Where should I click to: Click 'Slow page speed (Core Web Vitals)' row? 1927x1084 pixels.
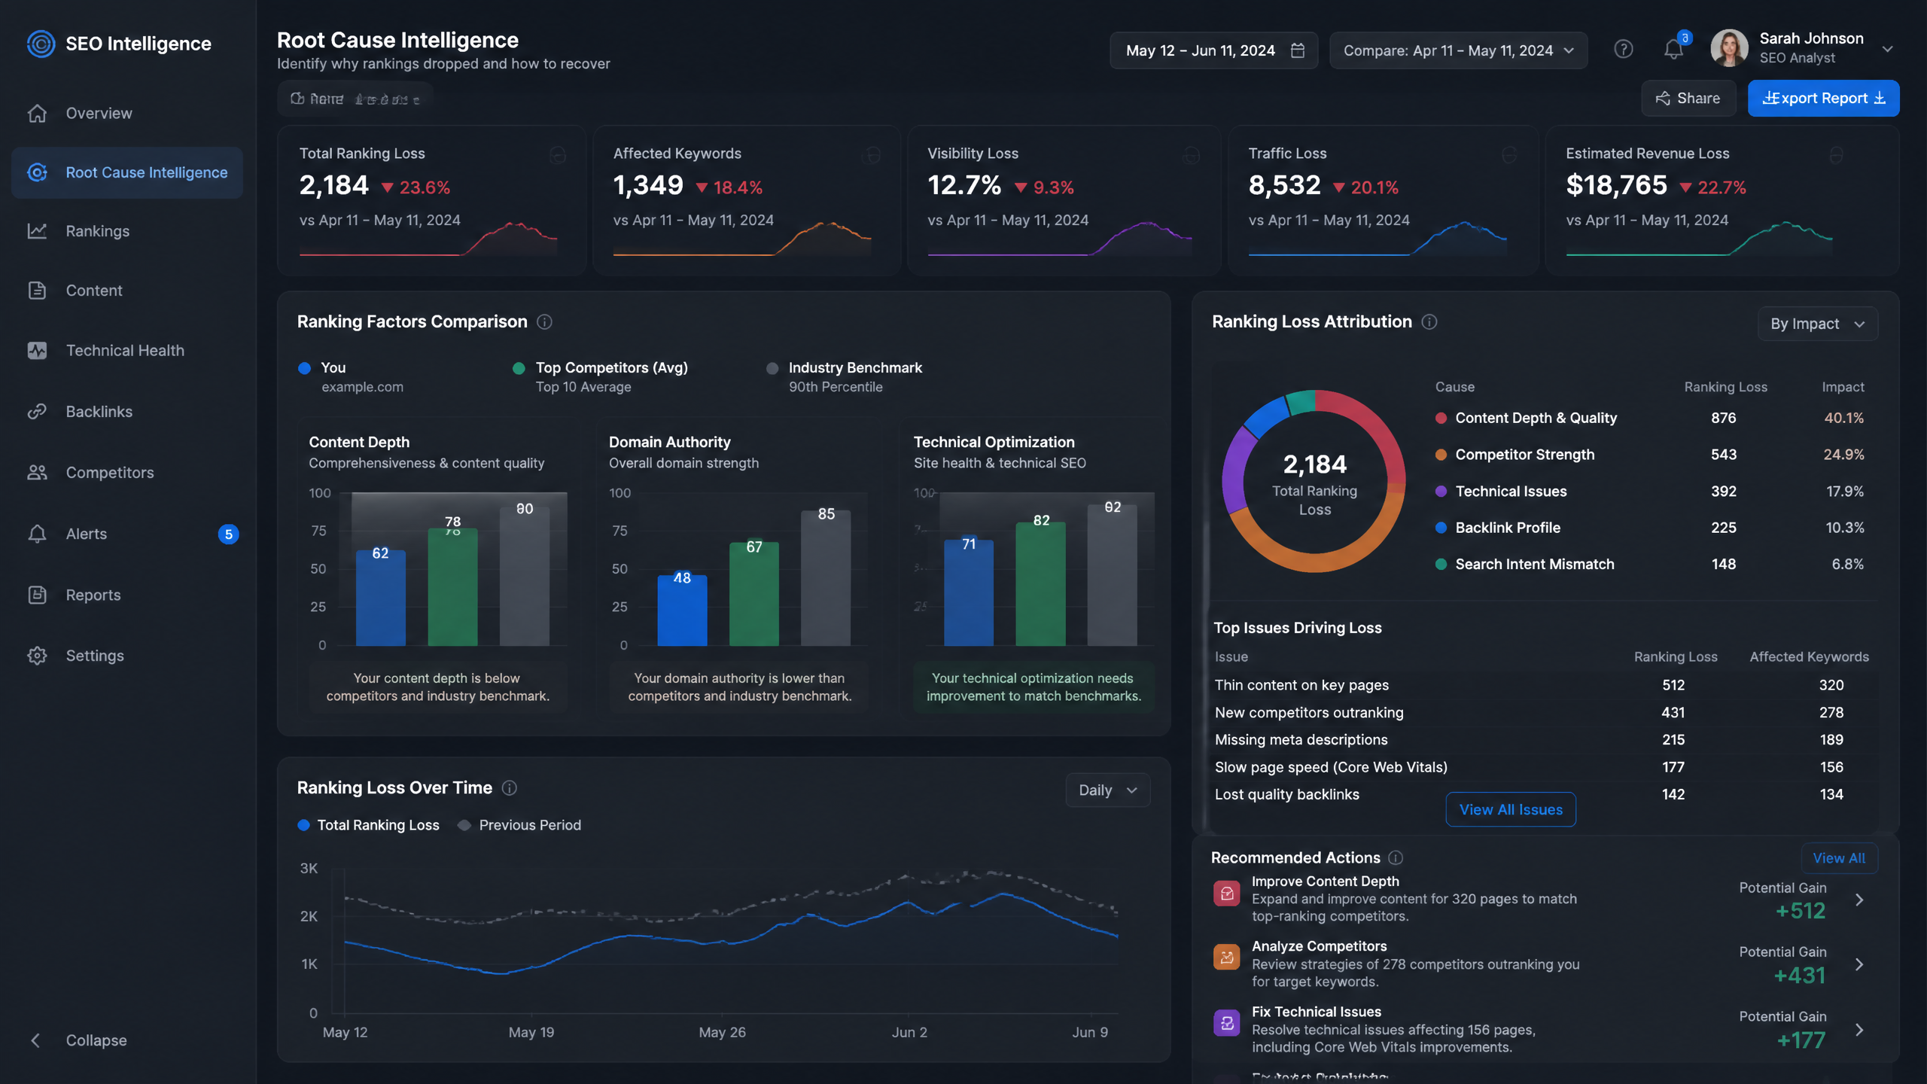click(x=1540, y=767)
